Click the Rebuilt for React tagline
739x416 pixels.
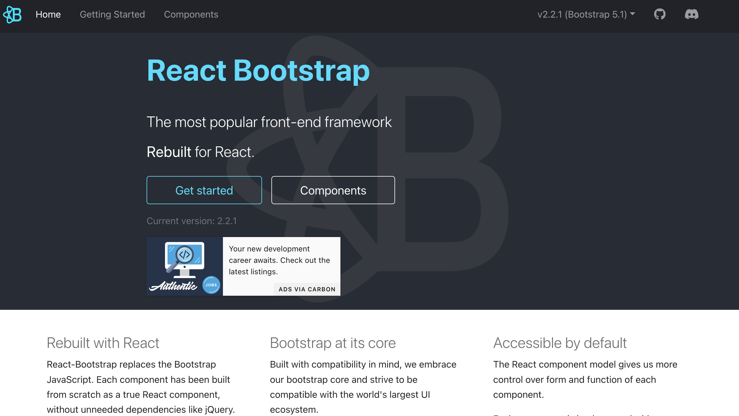[x=200, y=152]
